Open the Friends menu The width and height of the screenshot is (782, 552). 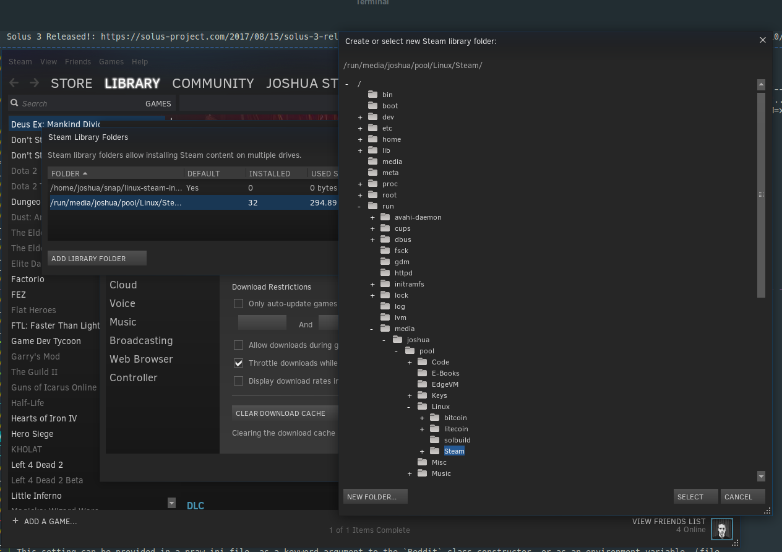point(78,61)
